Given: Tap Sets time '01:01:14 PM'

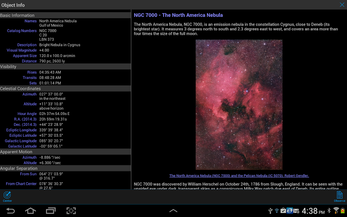Looking at the screenshot, I should [x=50, y=83].
